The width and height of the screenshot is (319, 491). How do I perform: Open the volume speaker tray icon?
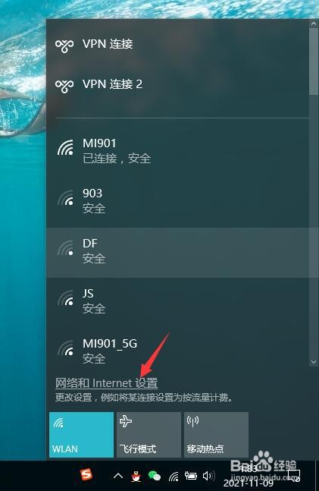point(208,476)
